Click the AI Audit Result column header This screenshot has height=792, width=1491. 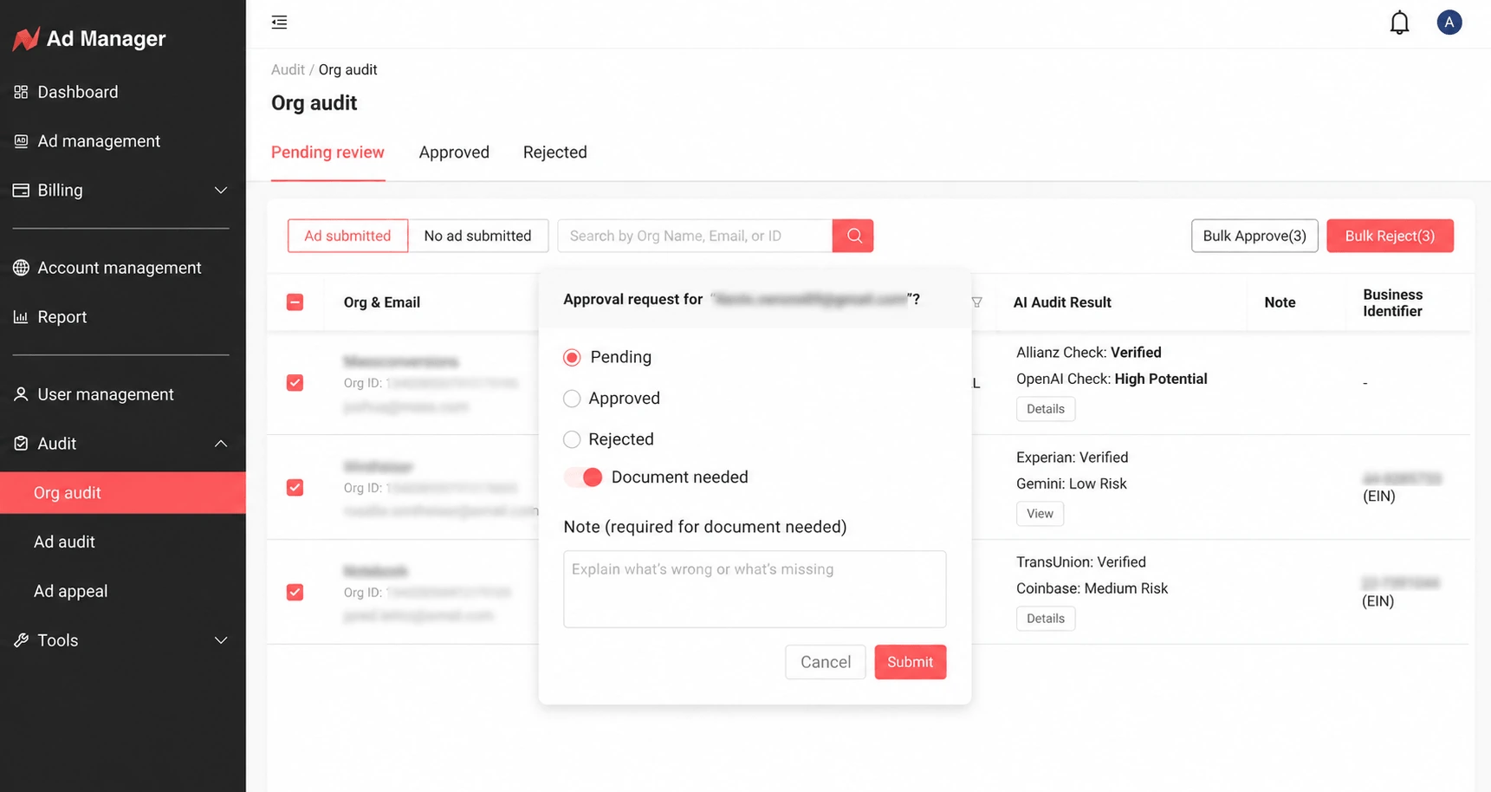click(x=1062, y=302)
